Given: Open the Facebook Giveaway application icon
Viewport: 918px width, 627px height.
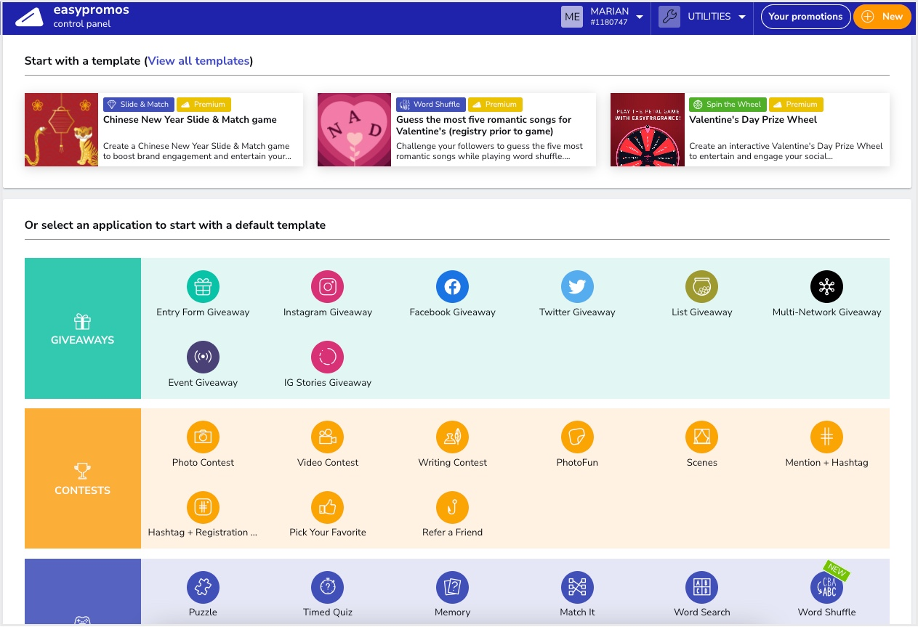Looking at the screenshot, I should pyautogui.click(x=452, y=287).
